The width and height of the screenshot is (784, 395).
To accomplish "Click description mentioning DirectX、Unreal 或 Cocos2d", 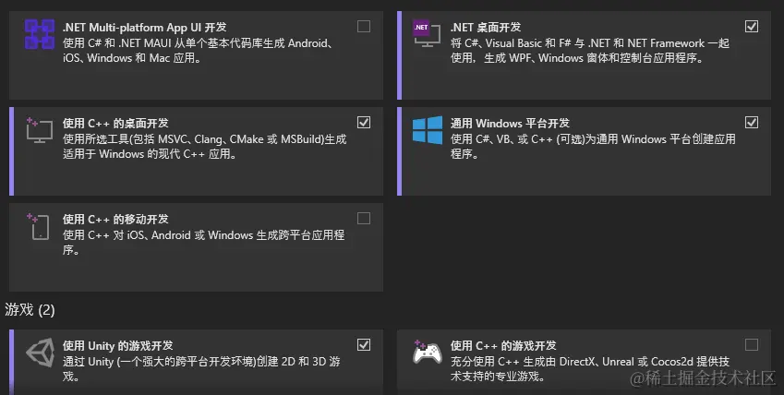I will click(590, 368).
